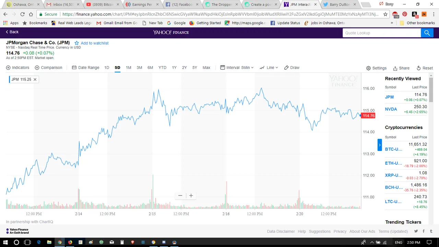439x247 pixels.
Task: Open ETH-USD cryptocurrency quote
Action: pyautogui.click(x=393, y=163)
